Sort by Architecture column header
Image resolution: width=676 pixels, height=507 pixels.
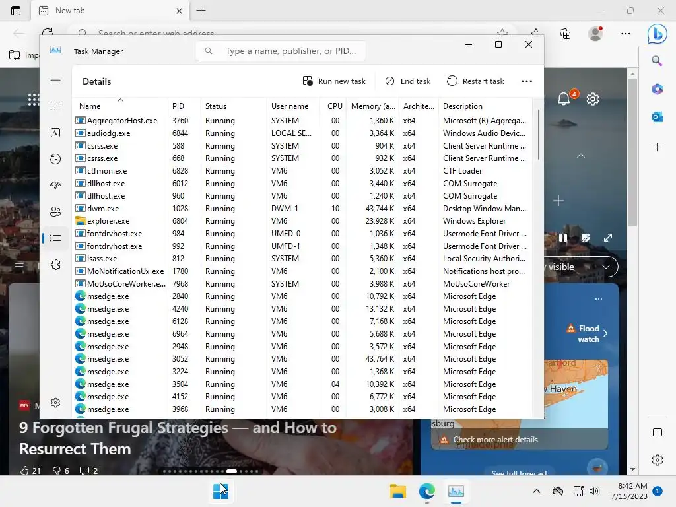[419, 106]
